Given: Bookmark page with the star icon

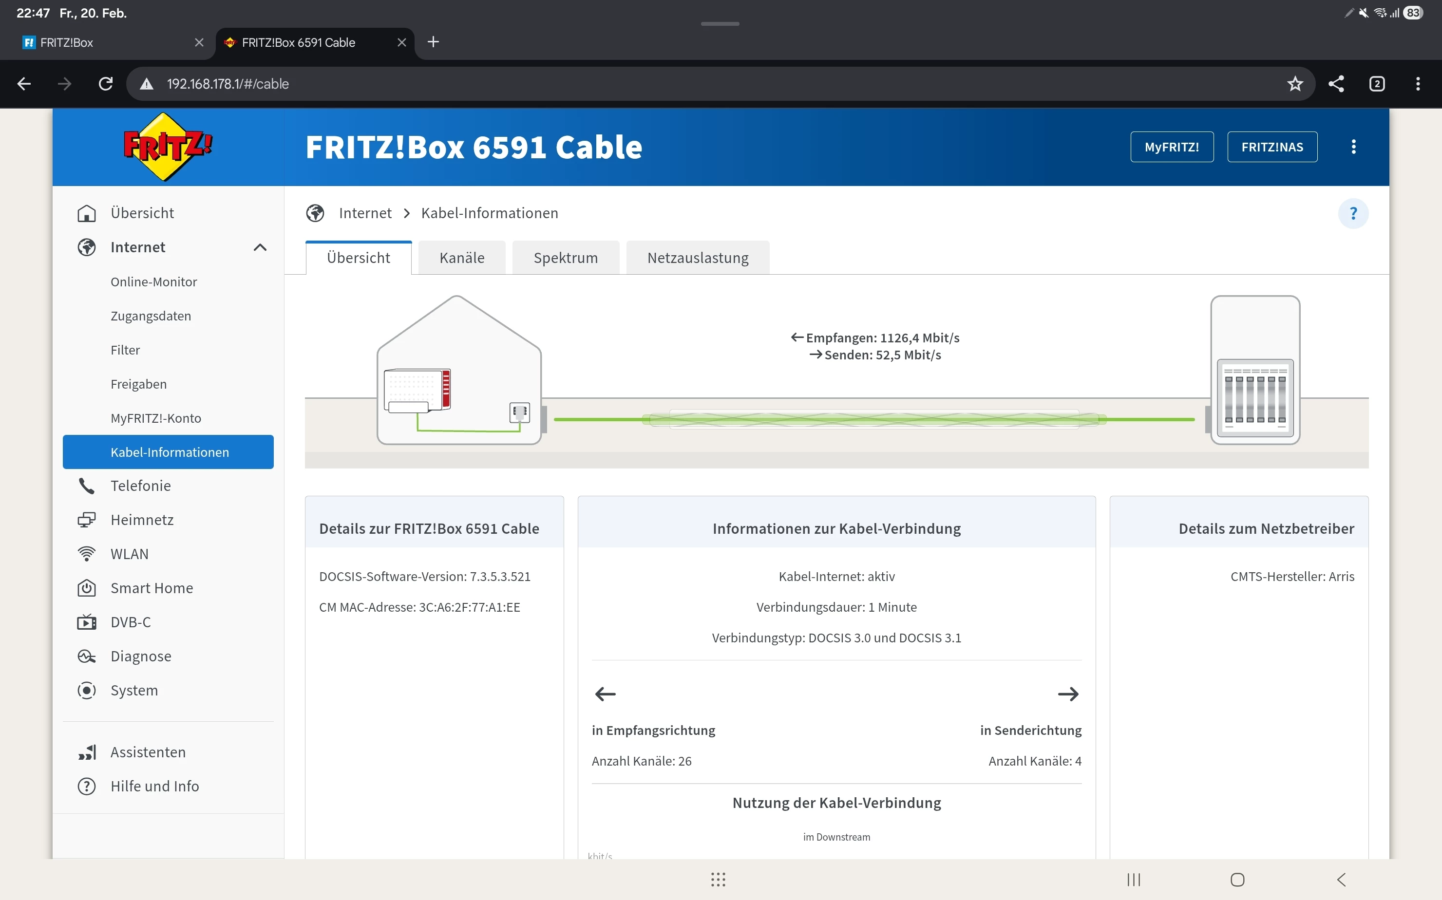Looking at the screenshot, I should (x=1295, y=84).
